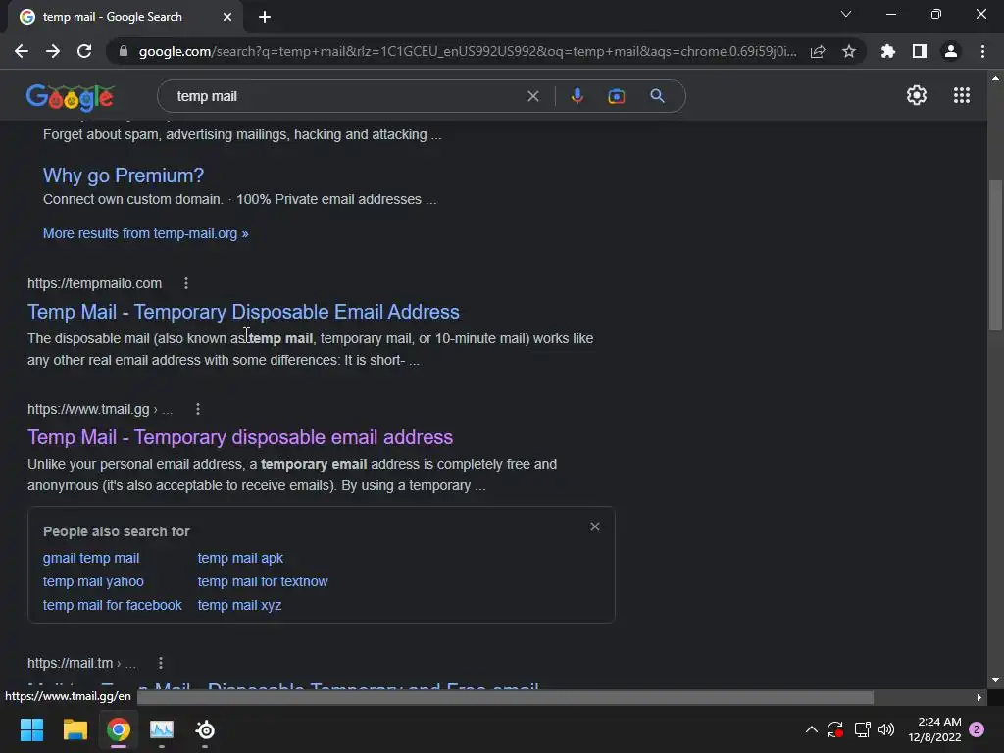1004x753 pixels.
Task: Click the https://mail.tm URL text
Action: pos(71,663)
